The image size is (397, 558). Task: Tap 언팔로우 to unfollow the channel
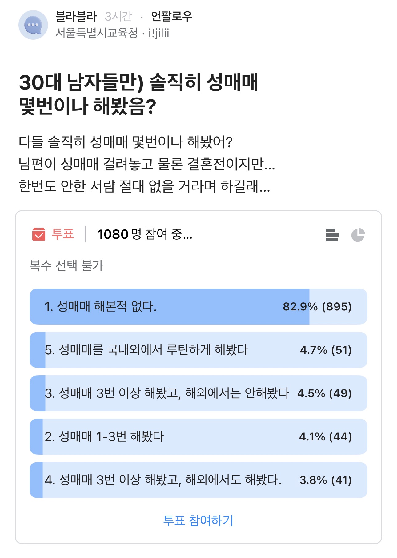click(x=171, y=16)
